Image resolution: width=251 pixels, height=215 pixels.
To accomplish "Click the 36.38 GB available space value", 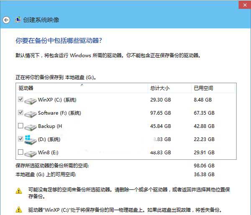I will click(204, 174).
